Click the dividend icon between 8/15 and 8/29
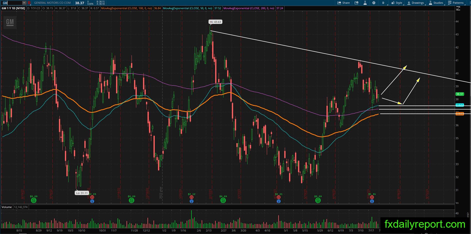This screenshot has width=471, height=234. 33,200
